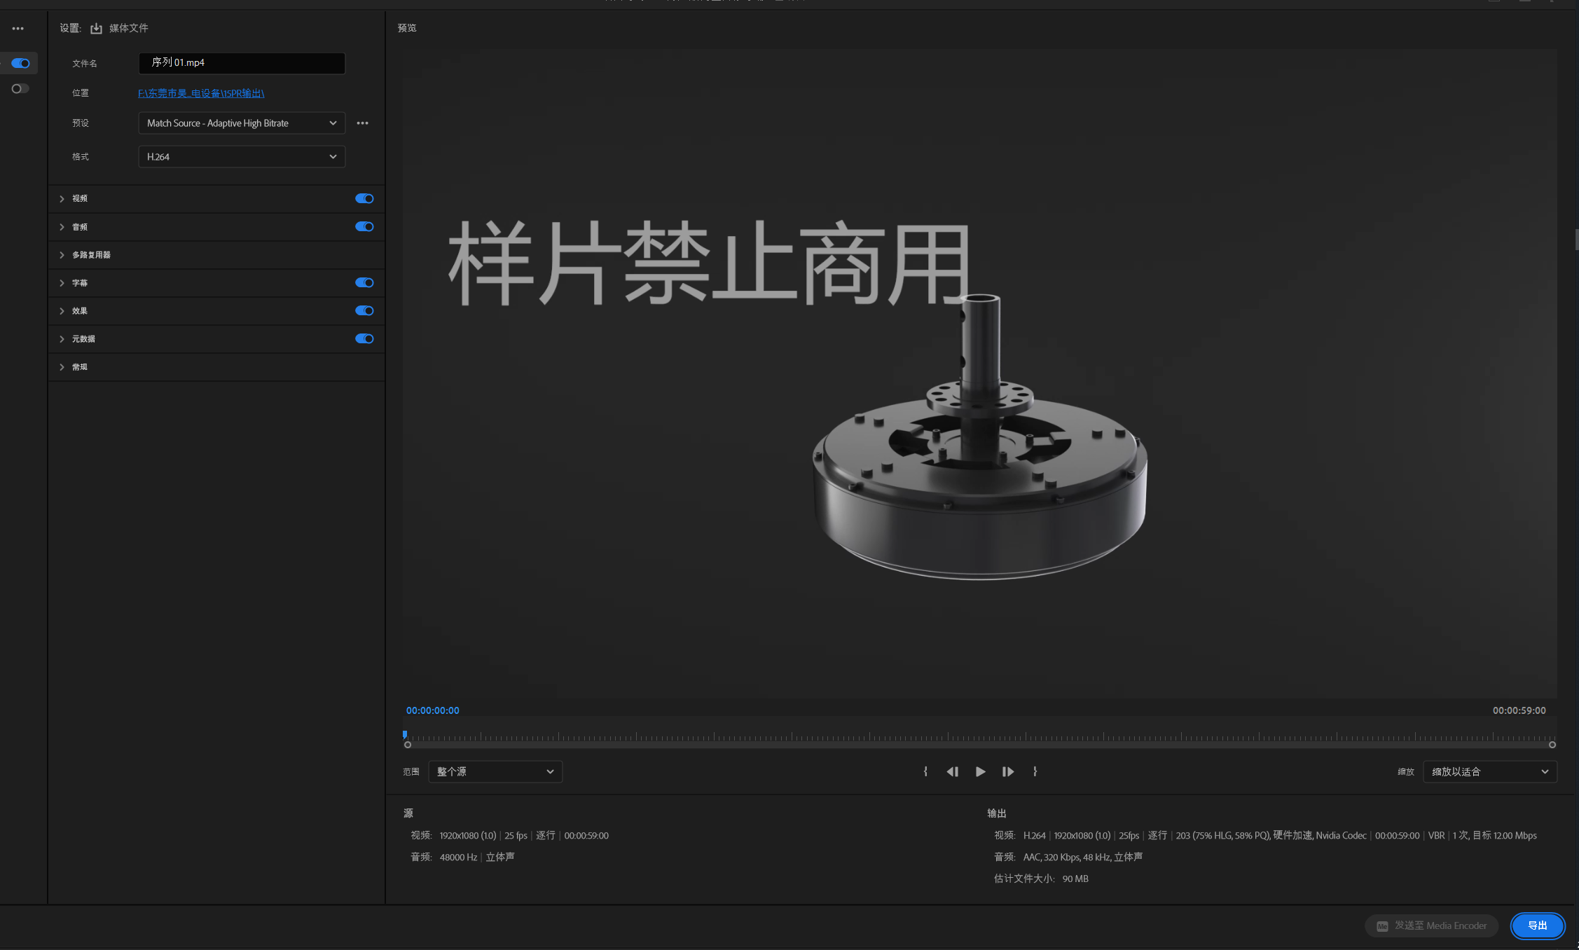
Task: Step back one frame
Action: [952, 771]
